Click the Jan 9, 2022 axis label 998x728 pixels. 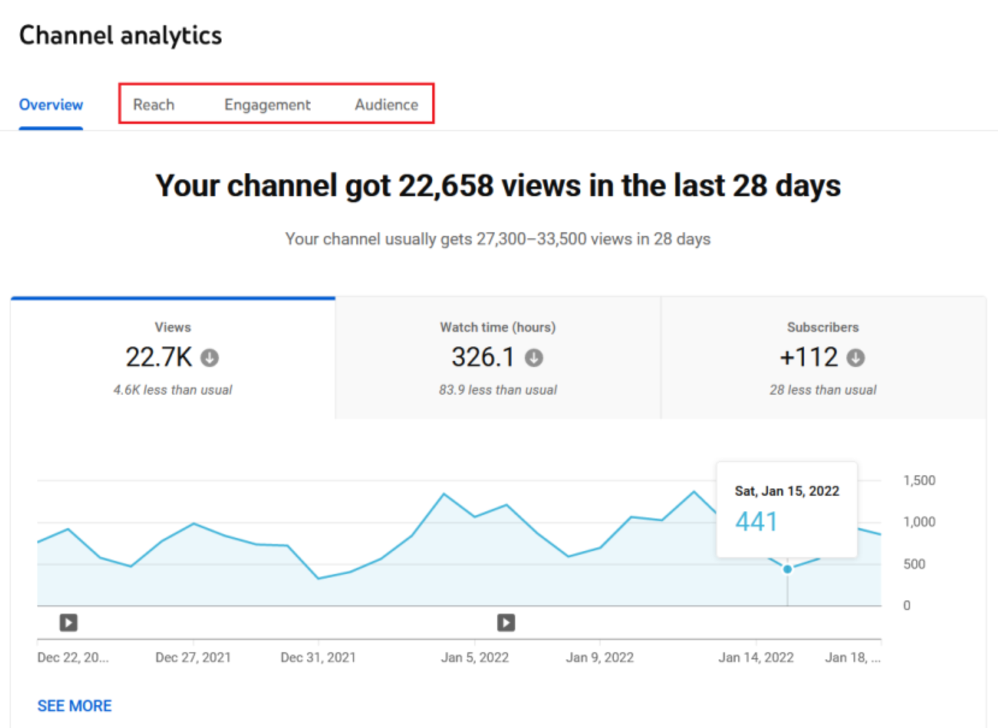(600, 657)
